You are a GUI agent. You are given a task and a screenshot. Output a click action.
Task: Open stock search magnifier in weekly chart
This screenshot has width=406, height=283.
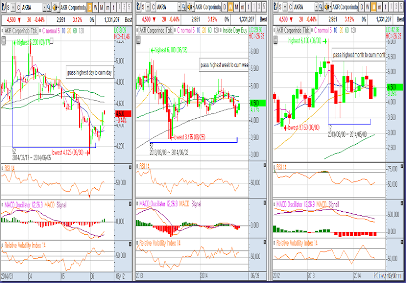click(x=183, y=7)
